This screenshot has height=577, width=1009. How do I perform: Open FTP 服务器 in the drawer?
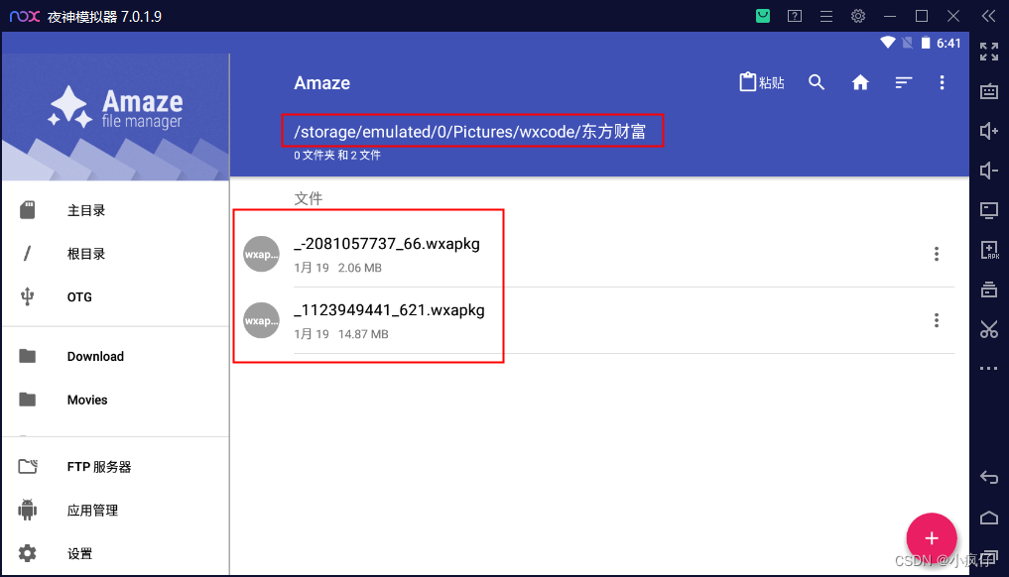click(x=116, y=467)
